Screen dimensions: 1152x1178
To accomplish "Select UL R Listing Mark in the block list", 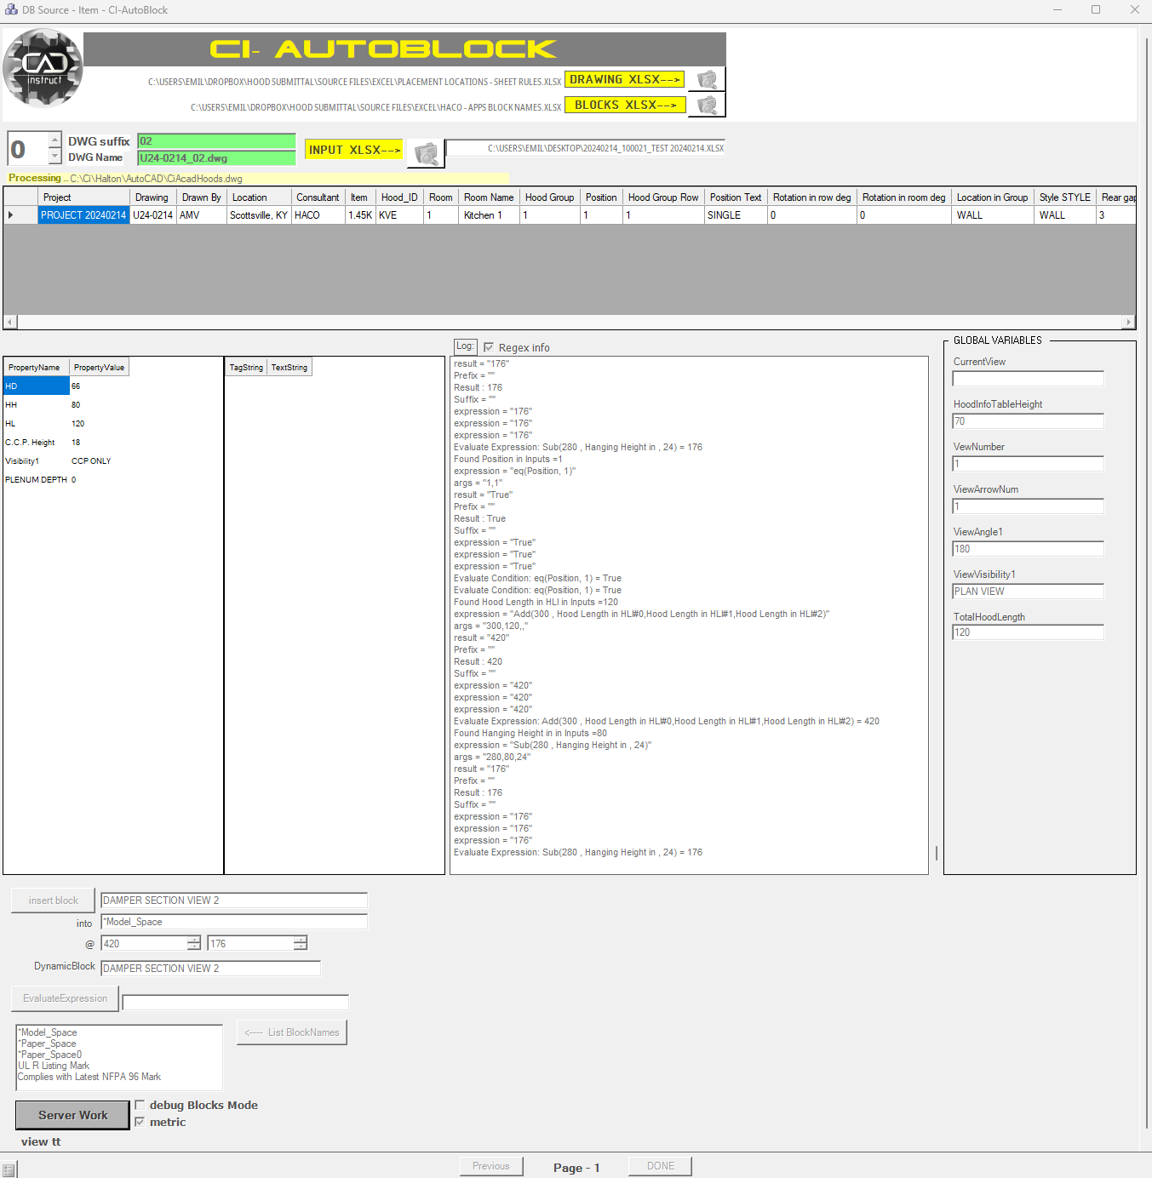I will click(54, 1065).
